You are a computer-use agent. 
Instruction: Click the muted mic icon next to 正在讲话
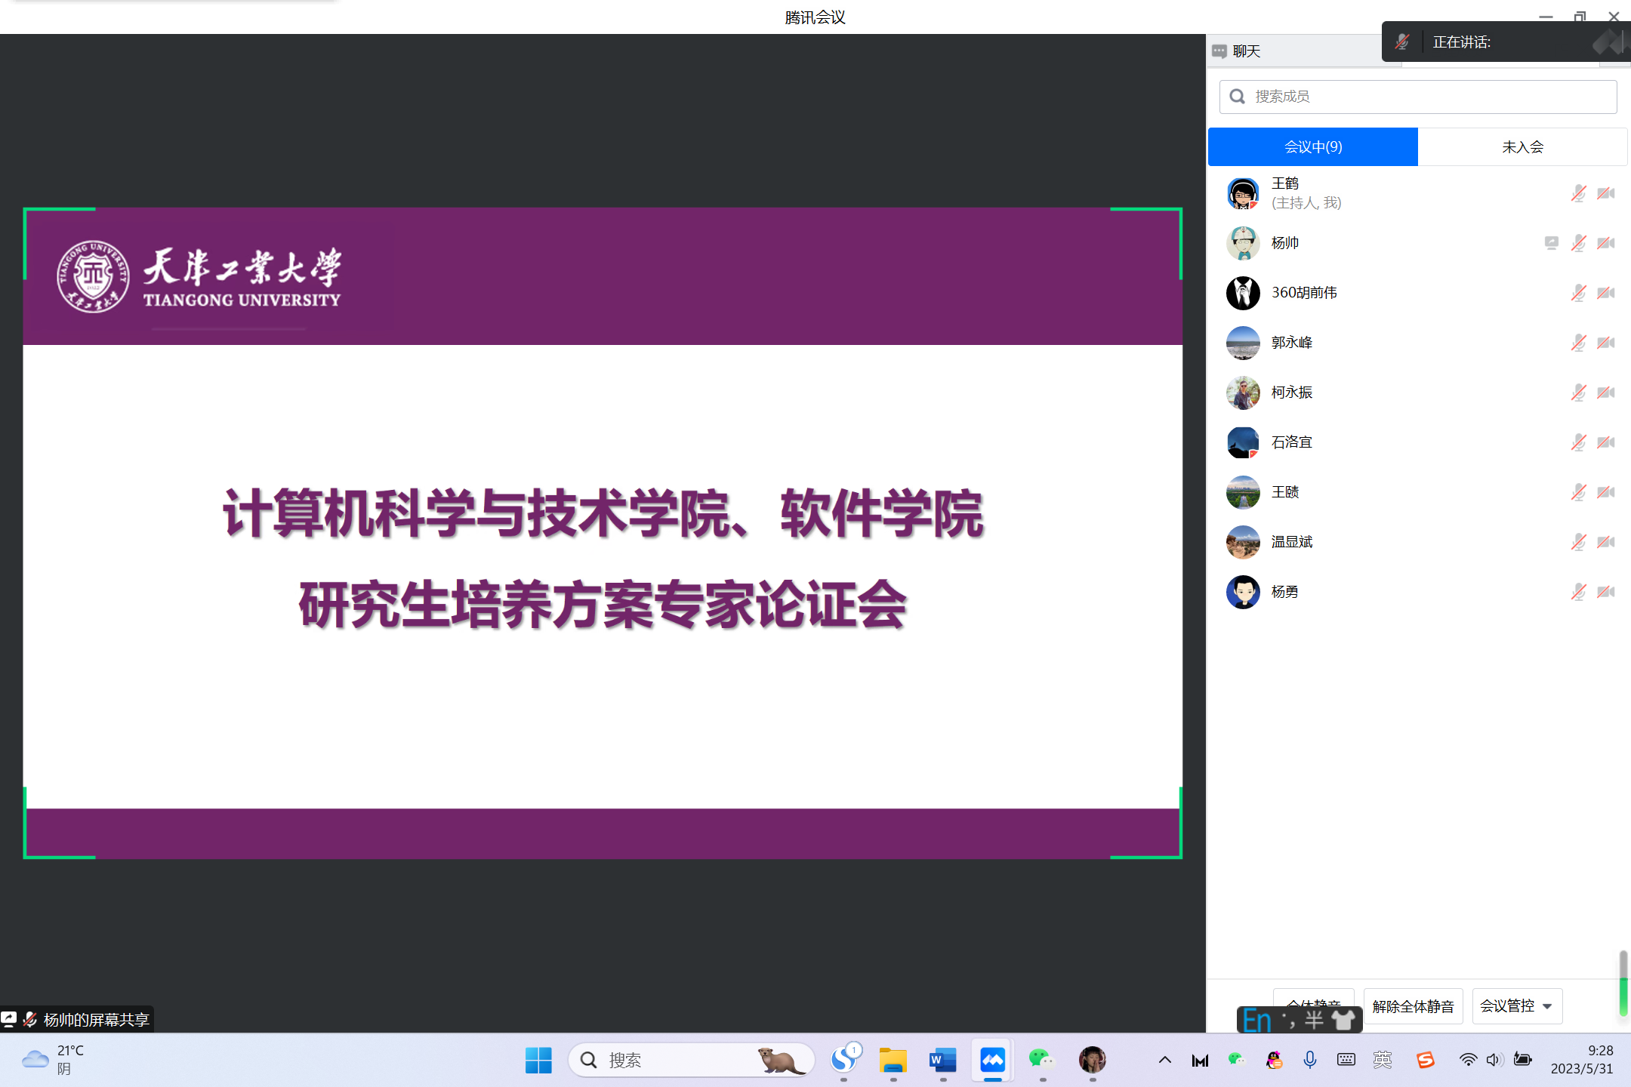[x=1402, y=42]
